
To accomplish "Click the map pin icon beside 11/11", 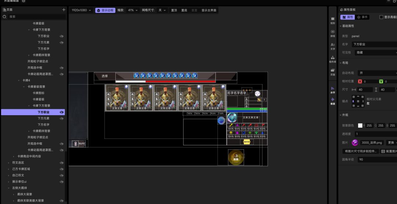I will pyautogui.click(x=75, y=144).
